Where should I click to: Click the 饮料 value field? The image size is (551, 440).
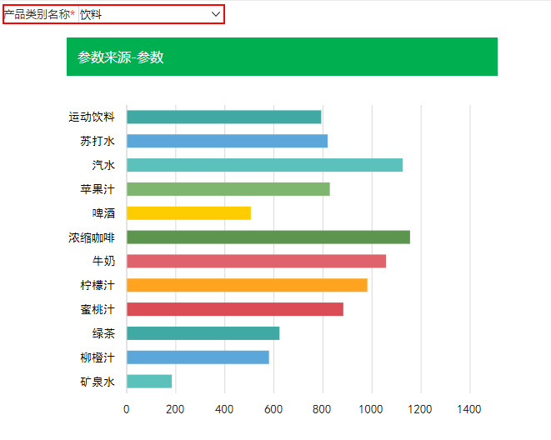point(150,14)
